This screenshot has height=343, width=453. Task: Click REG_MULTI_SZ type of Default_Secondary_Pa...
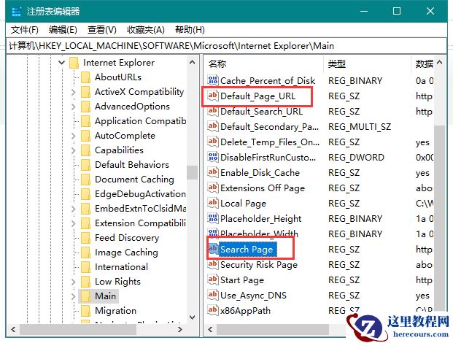360,126
